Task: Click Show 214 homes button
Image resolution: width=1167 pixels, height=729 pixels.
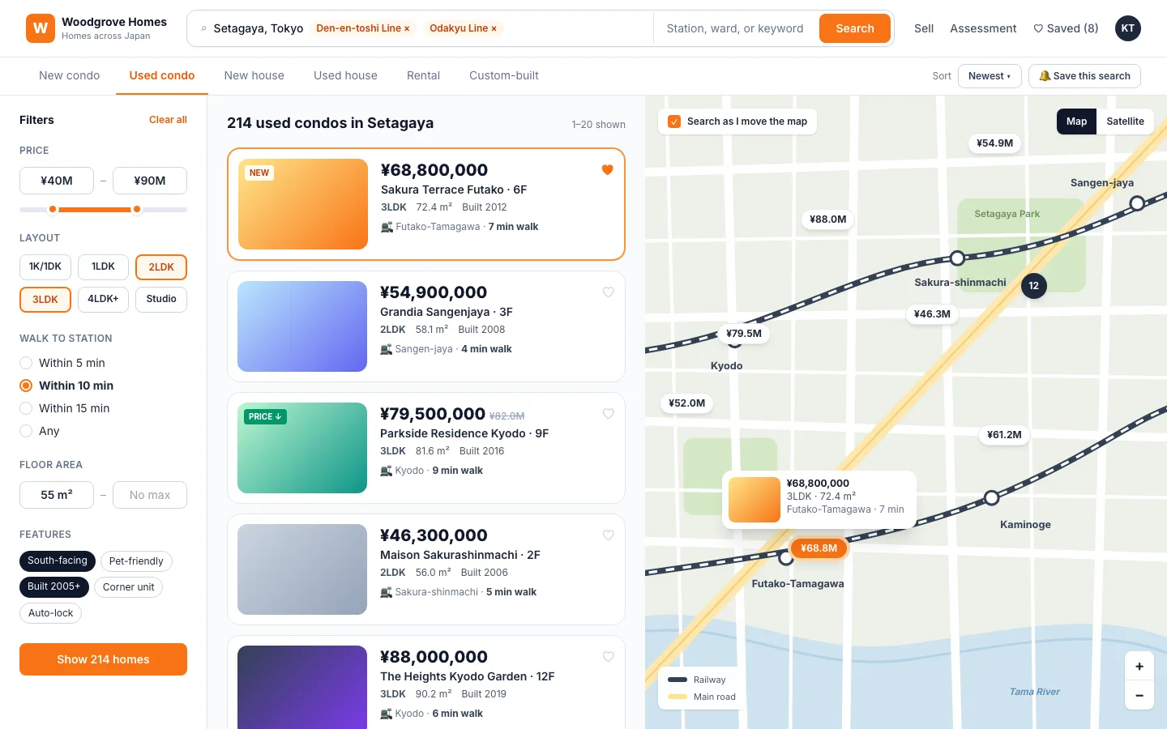Action: [103, 659]
